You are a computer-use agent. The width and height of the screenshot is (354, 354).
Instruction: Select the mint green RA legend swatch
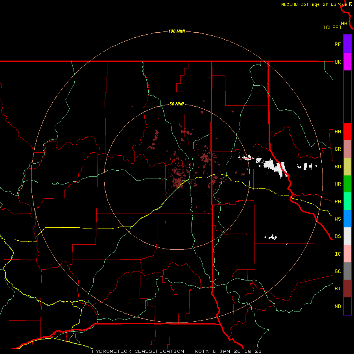[x=347, y=201]
